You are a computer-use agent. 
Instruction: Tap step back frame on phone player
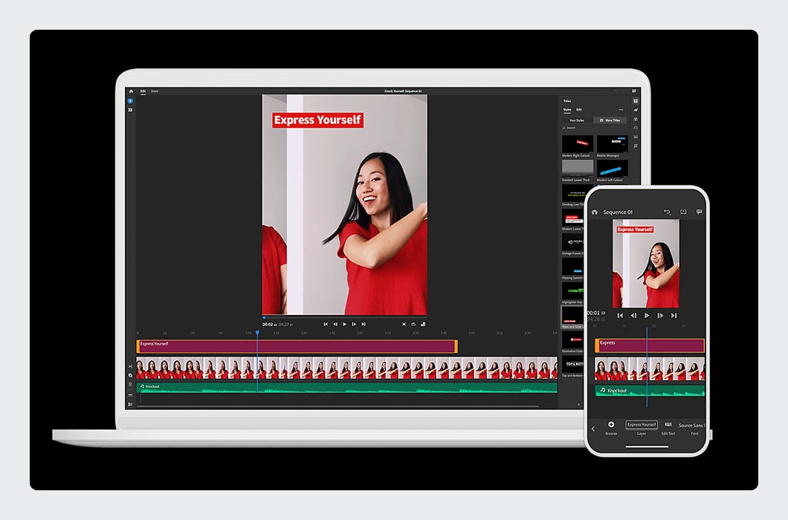(x=633, y=316)
